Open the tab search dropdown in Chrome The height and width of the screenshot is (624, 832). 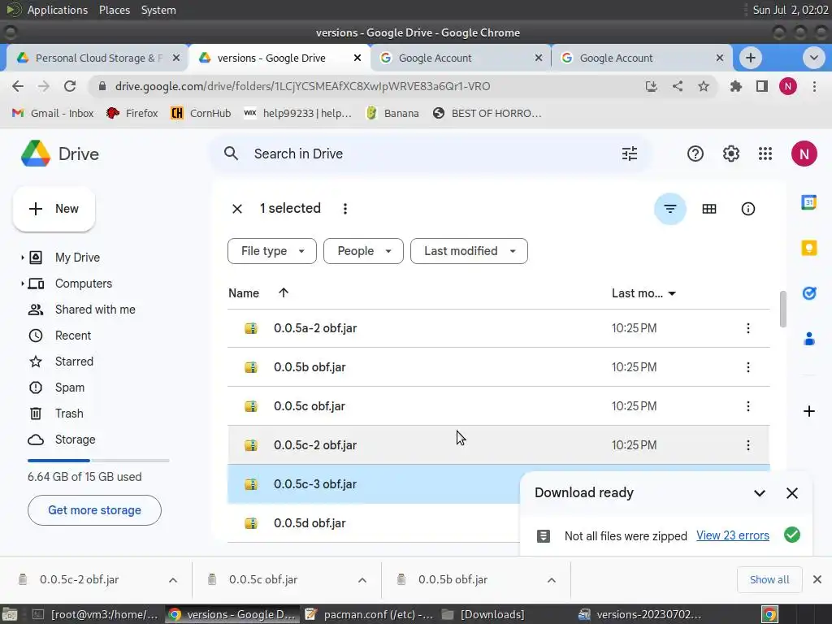tap(813, 58)
